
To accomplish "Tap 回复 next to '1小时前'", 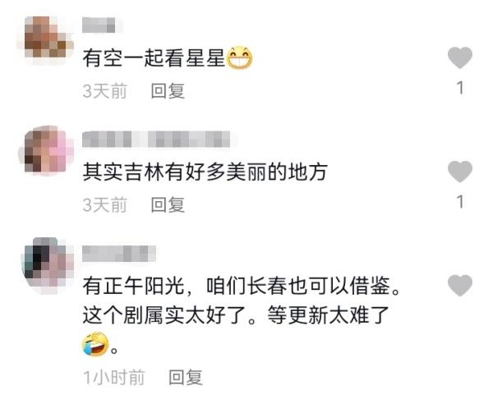I will 186,377.
